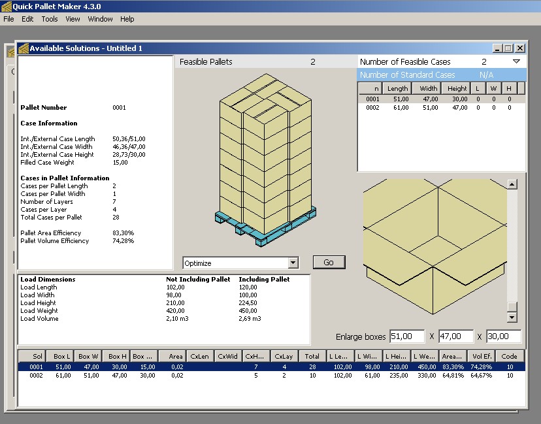
Task: Click the 83,30% value in solution 0001
Action: [453, 367]
